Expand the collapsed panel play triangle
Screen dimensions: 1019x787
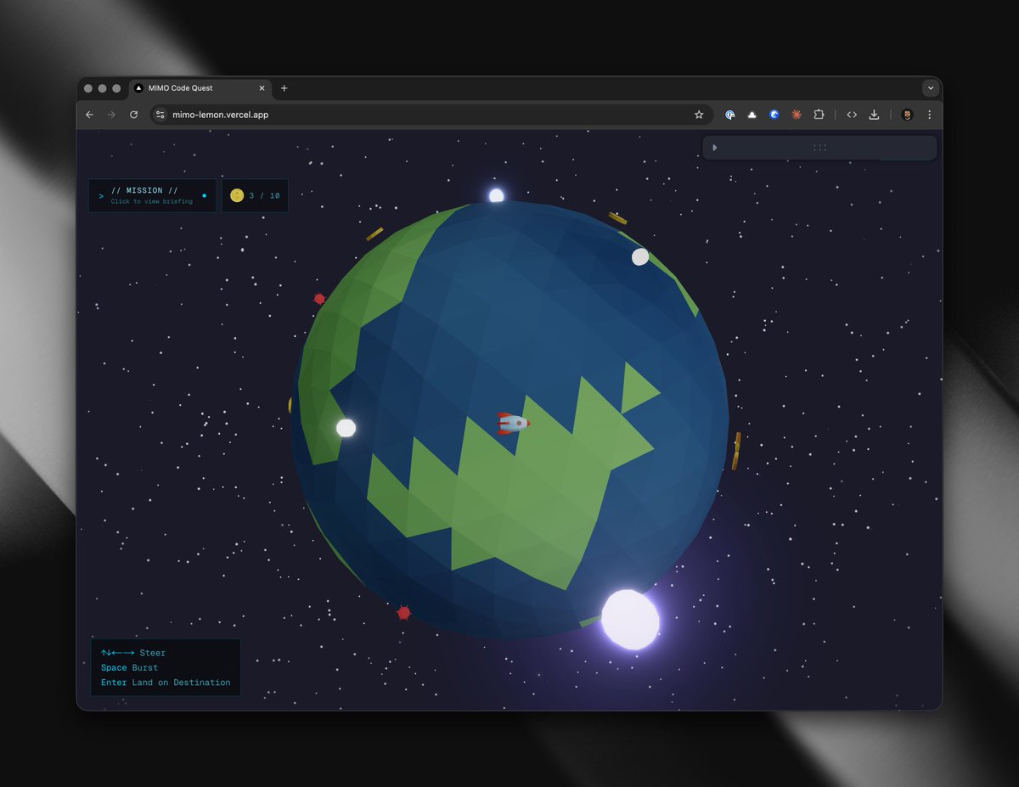[715, 148]
